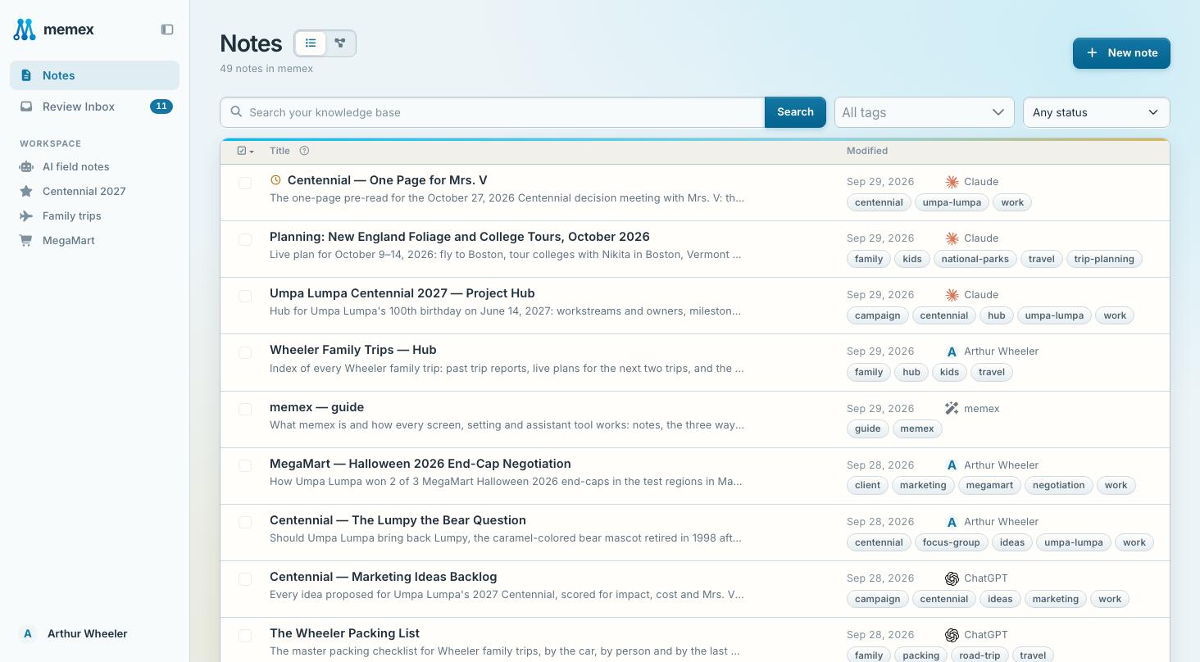Open Review Inbox in the sidebar

coord(95,107)
